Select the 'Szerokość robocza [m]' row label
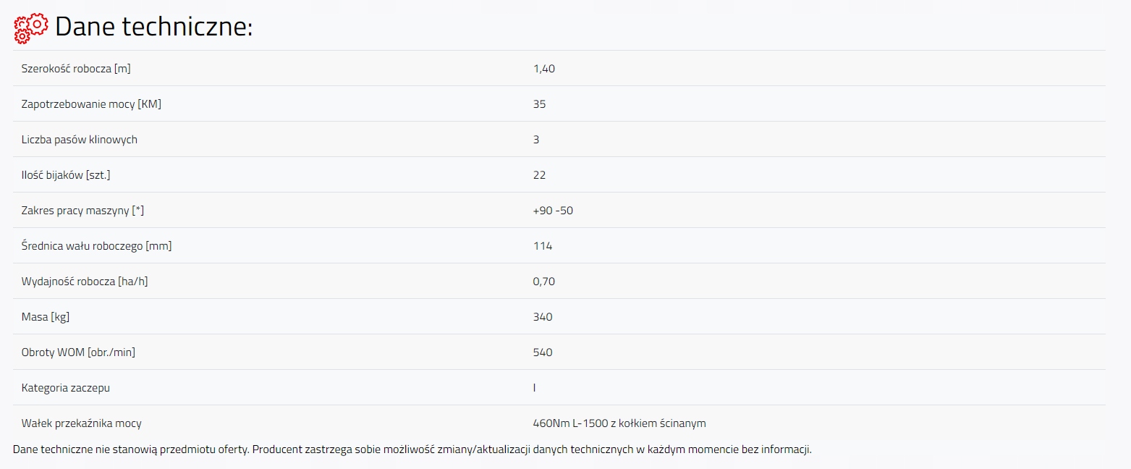The height and width of the screenshot is (469, 1131). tap(76, 69)
